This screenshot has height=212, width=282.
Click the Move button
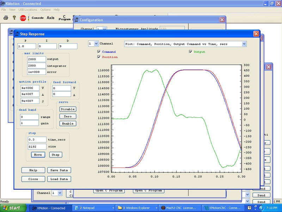(x=38, y=155)
